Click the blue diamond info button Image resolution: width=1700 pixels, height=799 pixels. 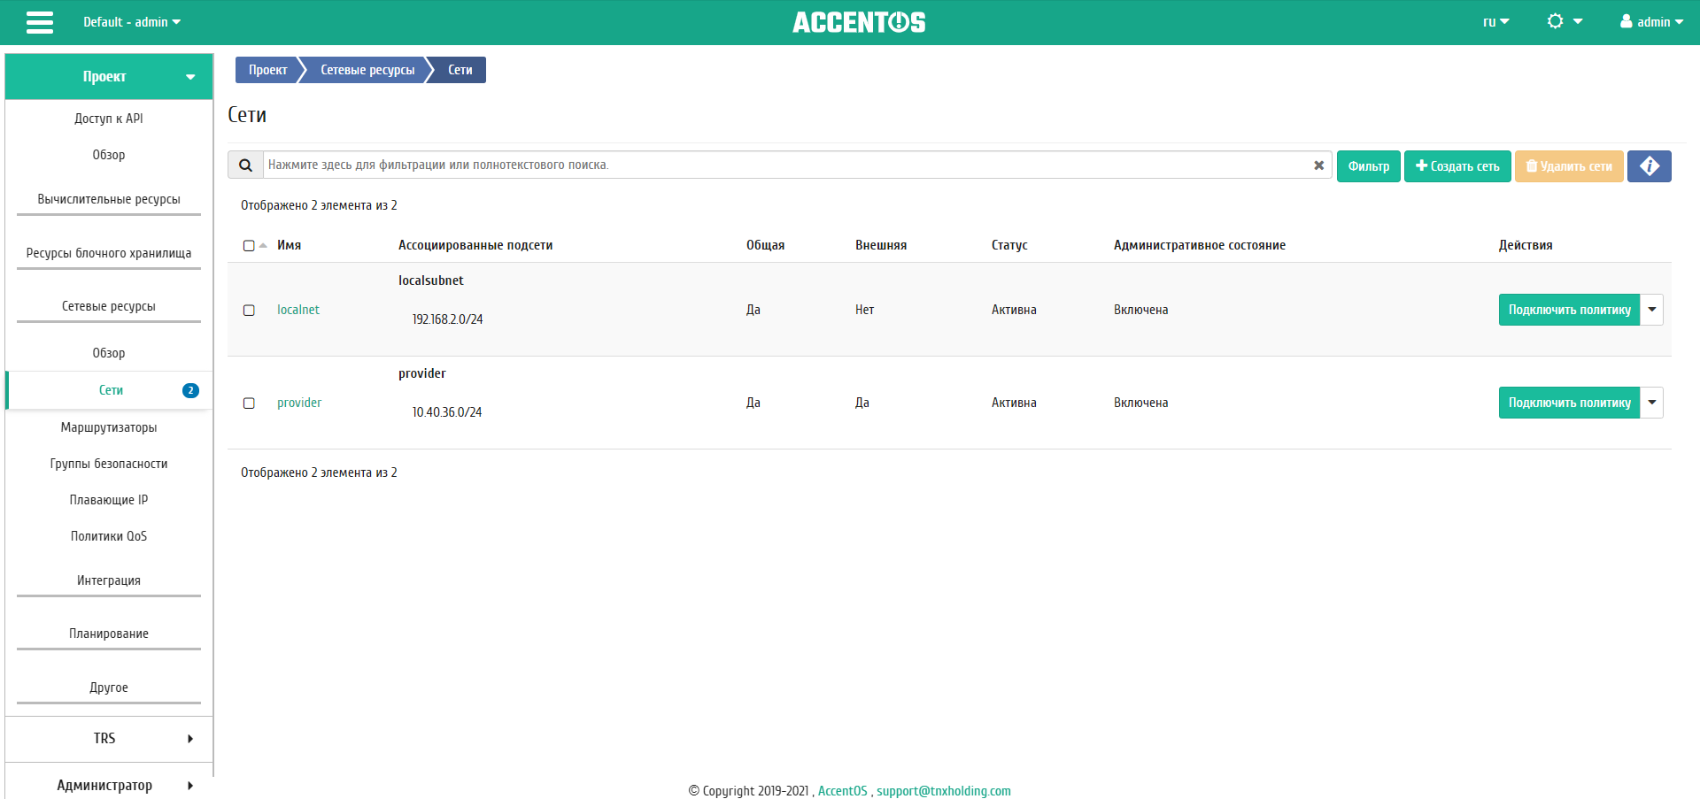[1649, 166]
